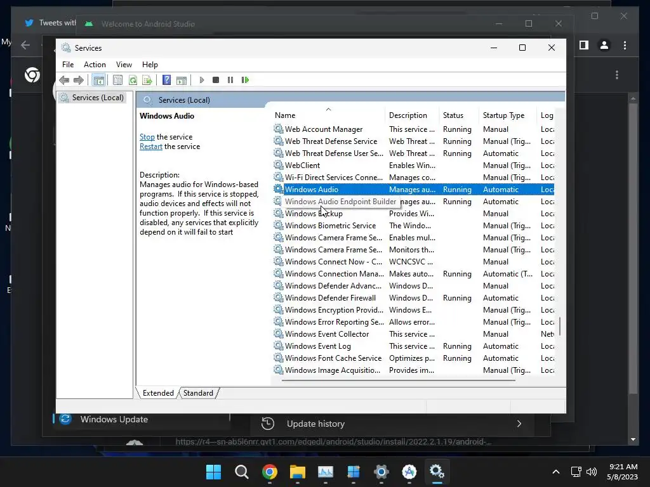650x487 pixels.
Task: Click the Services app icon on taskbar
Action: point(437,472)
